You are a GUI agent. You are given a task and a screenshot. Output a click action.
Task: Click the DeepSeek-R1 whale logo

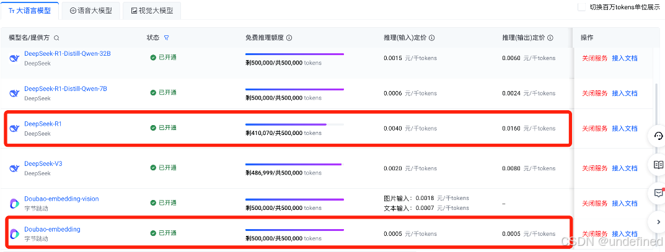tap(14, 129)
